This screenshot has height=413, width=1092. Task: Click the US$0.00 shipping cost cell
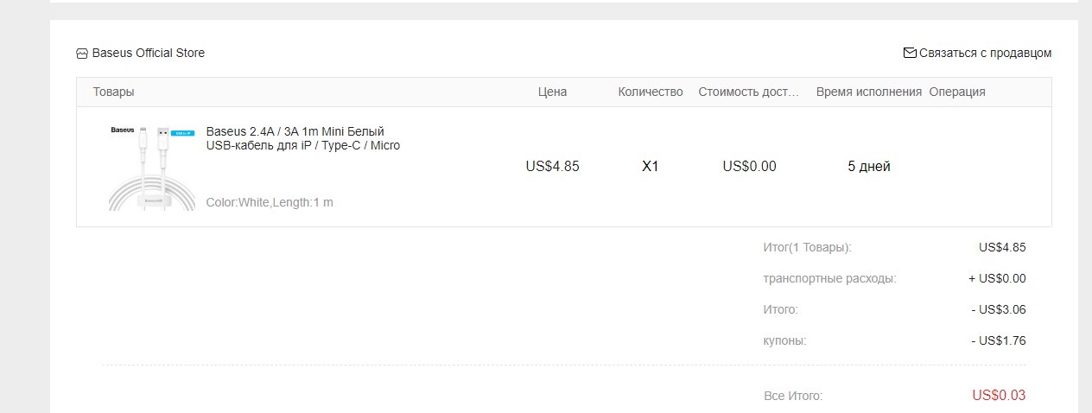coord(749,167)
